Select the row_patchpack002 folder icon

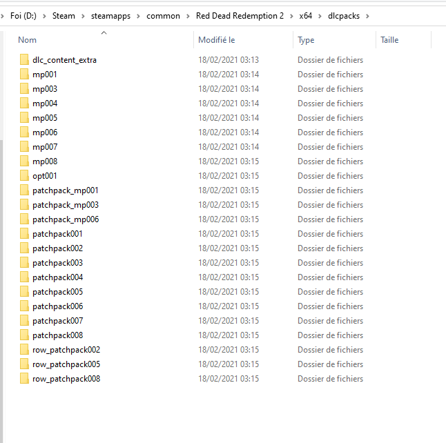[x=24, y=350]
